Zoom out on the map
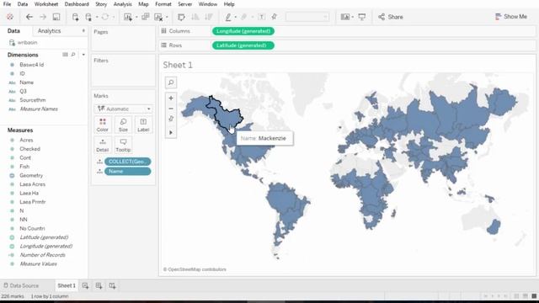 [x=171, y=109]
